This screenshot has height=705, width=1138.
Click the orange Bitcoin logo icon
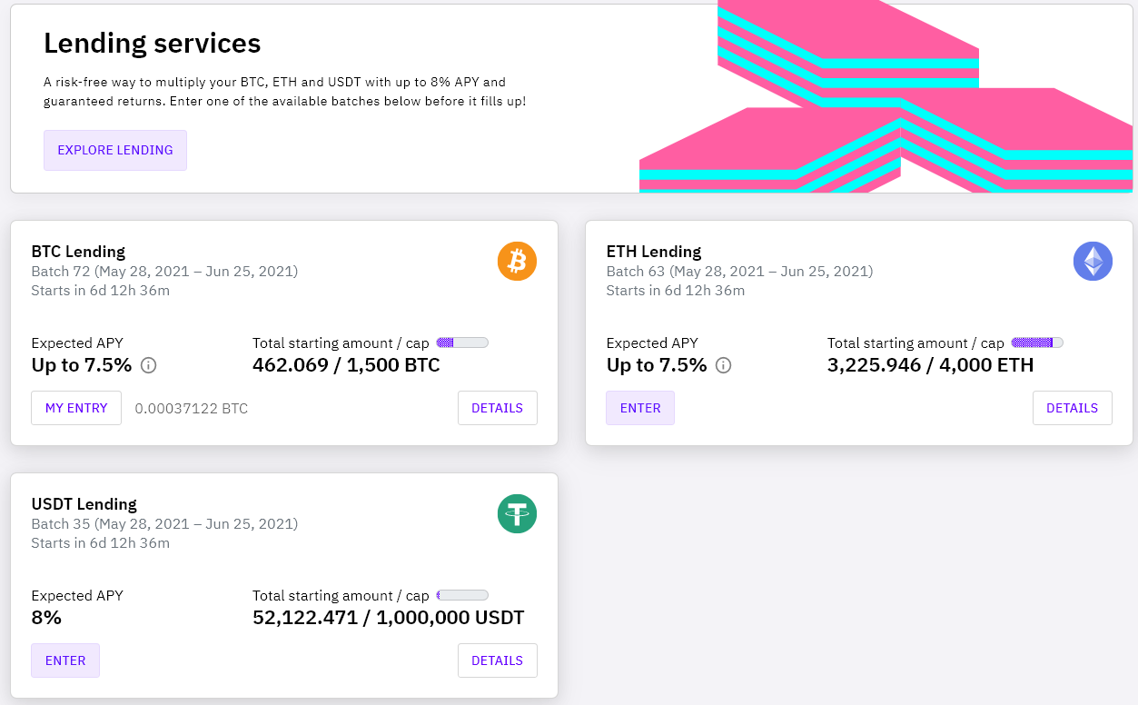click(517, 262)
